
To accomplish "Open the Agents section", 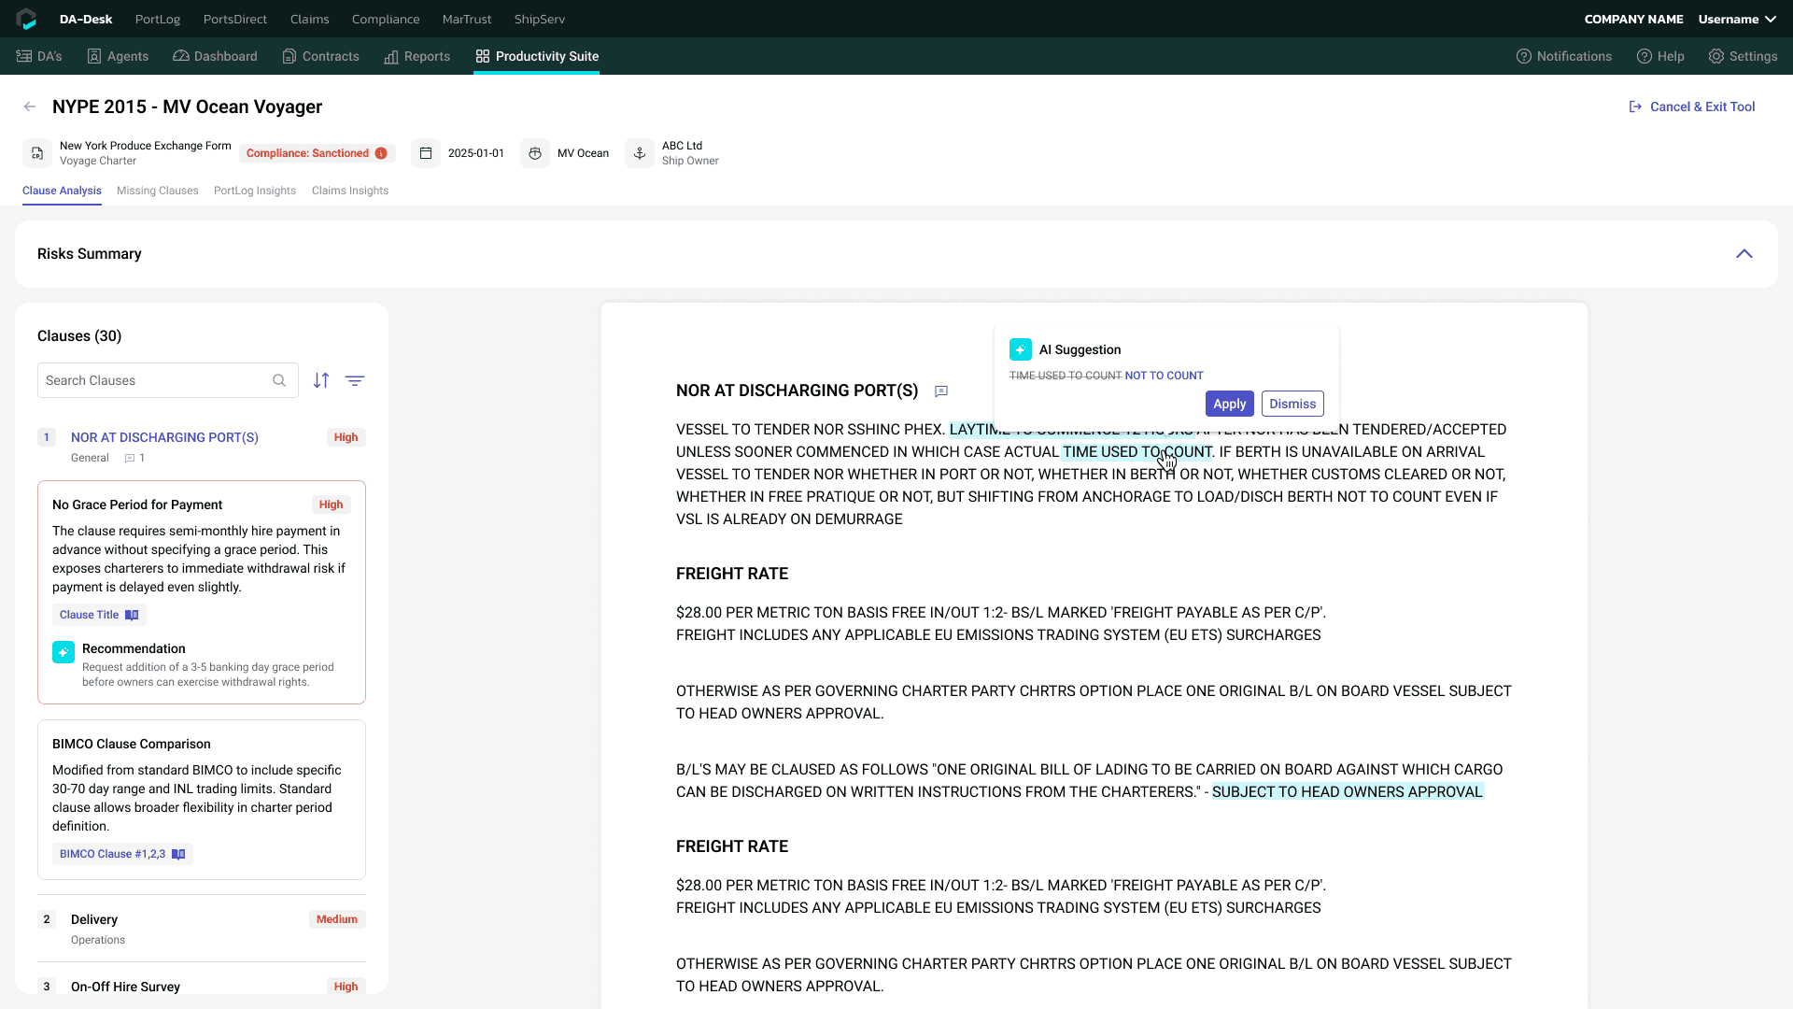I will tap(118, 56).
